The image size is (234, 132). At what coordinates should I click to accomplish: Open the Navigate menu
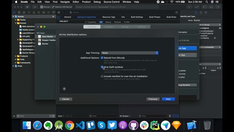point(65,2)
